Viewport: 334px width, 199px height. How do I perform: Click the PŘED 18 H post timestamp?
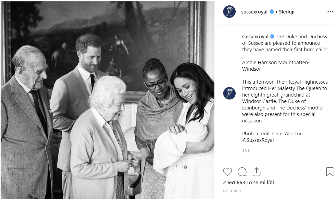click(232, 191)
